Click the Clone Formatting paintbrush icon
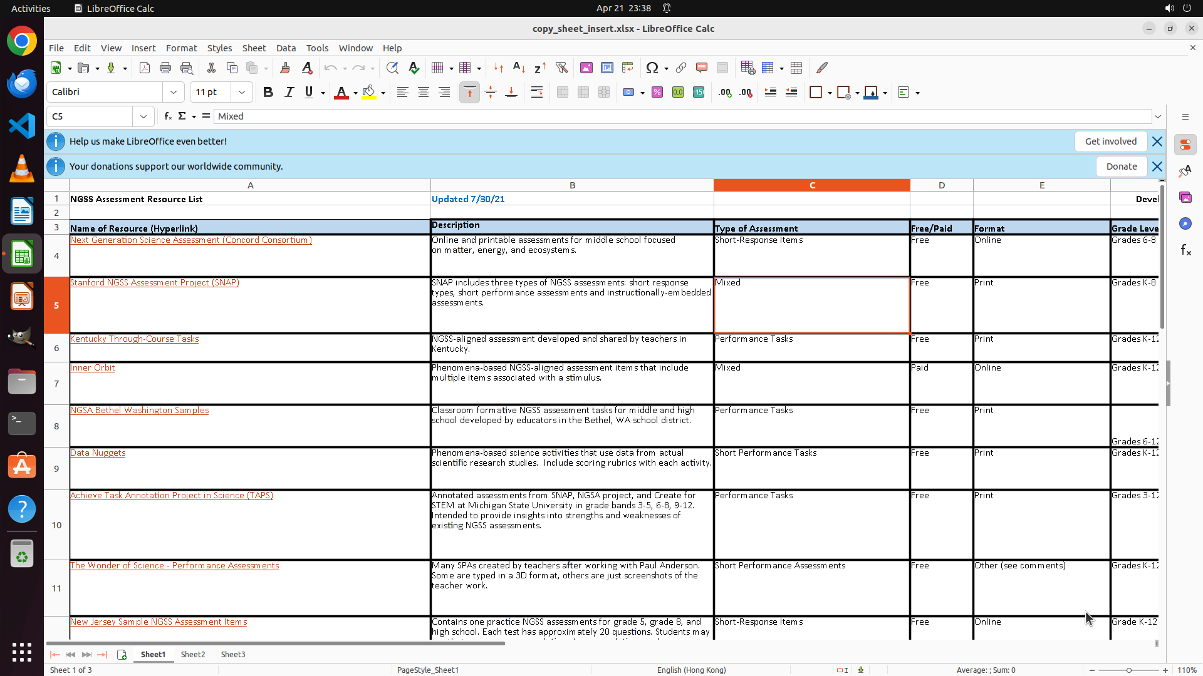The width and height of the screenshot is (1203, 676). [285, 68]
